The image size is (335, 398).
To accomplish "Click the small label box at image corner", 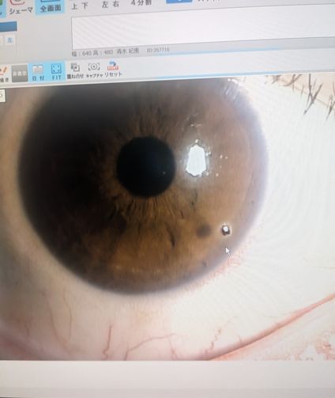I will click(2, 95).
